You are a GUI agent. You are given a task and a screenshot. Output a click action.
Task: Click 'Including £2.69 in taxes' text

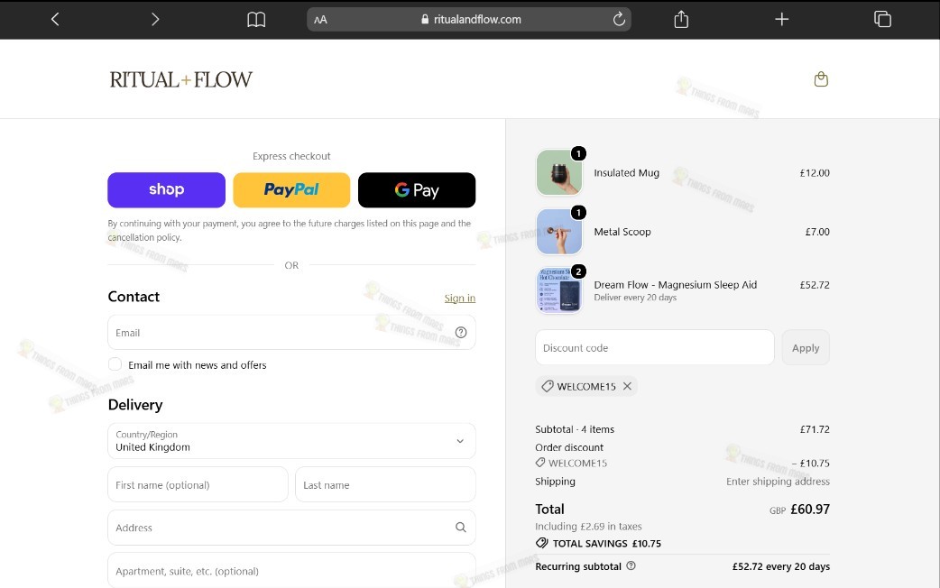589,527
